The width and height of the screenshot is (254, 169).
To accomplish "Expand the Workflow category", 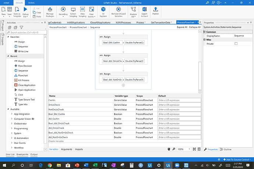I will click(12, 148).
